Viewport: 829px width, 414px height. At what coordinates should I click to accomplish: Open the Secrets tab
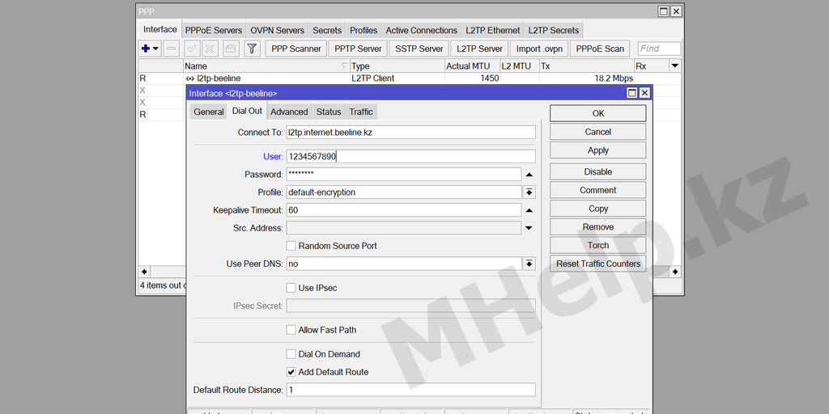pyautogui.click(x=327, y=30)
